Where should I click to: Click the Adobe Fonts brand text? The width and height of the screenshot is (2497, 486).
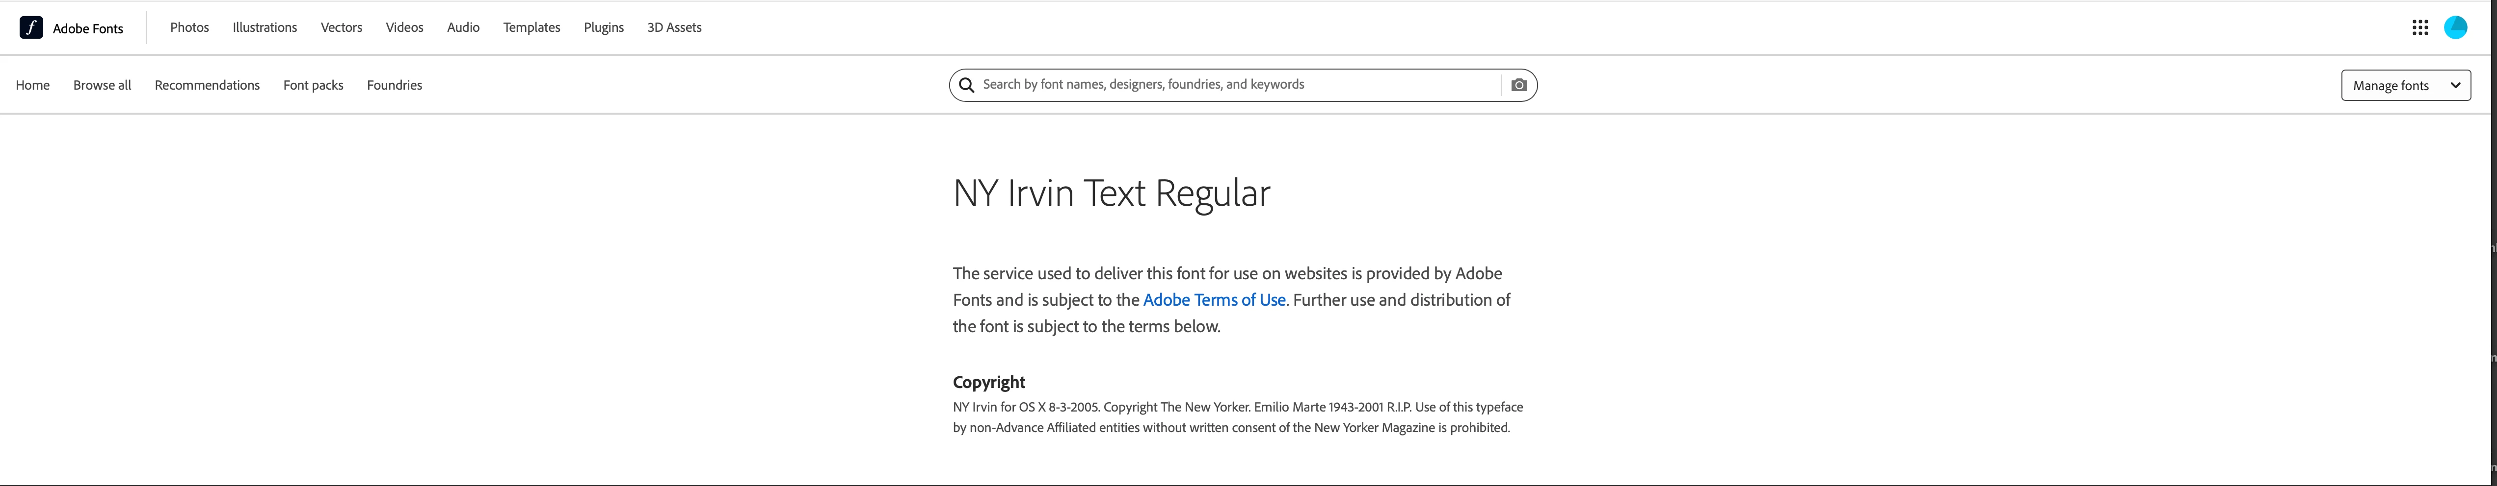click(88, 28)
